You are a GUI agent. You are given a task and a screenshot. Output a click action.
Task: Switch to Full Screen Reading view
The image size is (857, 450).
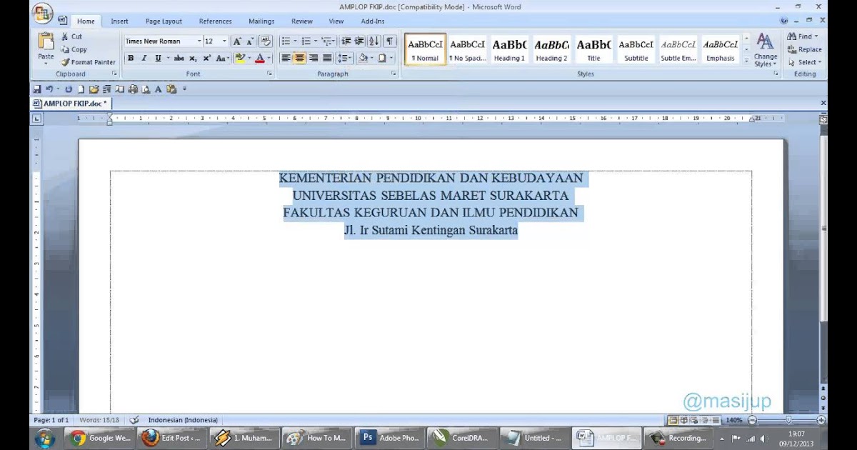683,420
